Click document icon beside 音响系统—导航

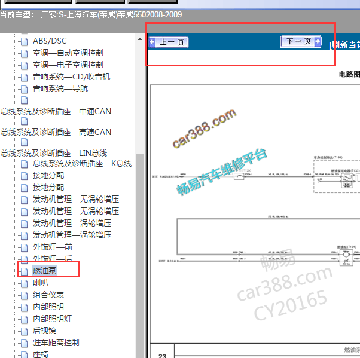click(24, 89)
